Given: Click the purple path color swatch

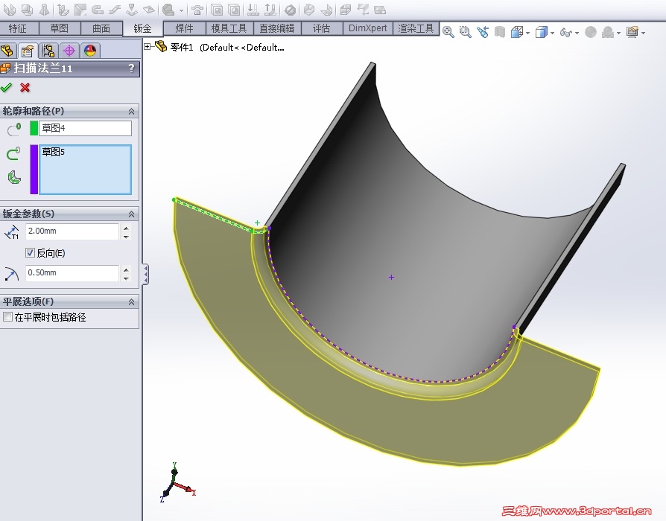Looking at the screenshot, I should [34, 169].
